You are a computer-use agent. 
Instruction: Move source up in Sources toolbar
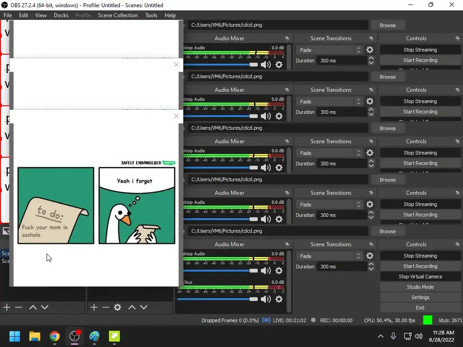click(132, 307)
